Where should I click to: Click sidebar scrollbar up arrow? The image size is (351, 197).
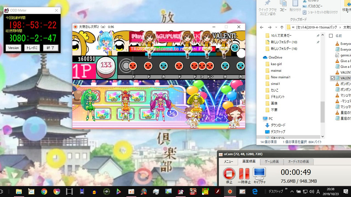pyautogui.click(x=322, y=35)
